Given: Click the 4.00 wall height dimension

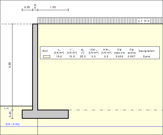Looking at the screenshot, I should tap(10, 65).
